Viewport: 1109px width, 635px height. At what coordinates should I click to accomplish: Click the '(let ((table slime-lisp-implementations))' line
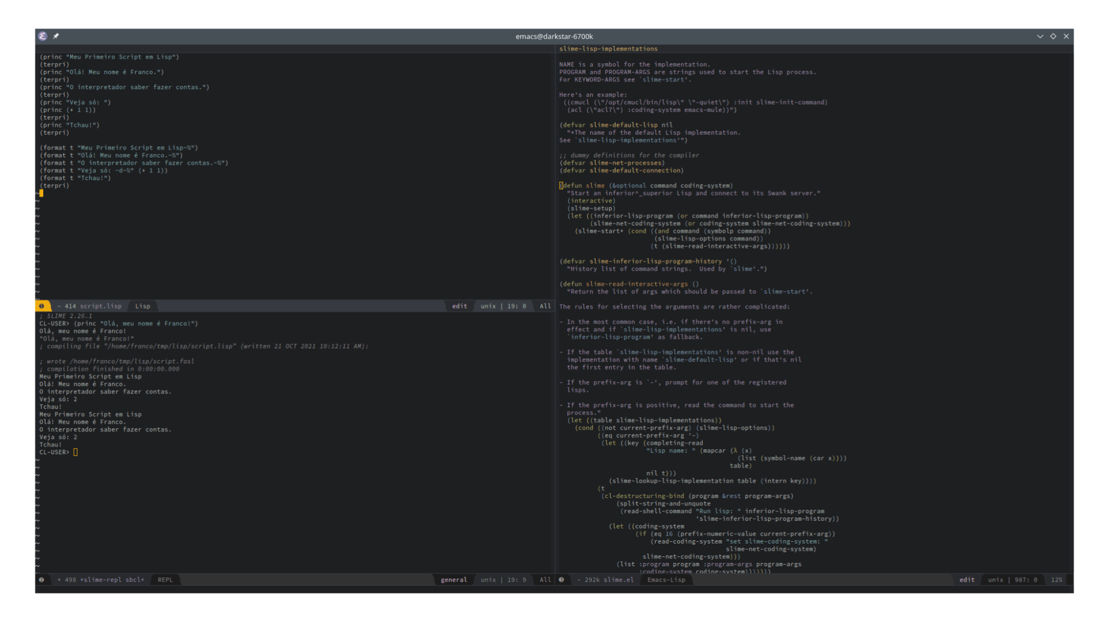click(x=644, y=420)
